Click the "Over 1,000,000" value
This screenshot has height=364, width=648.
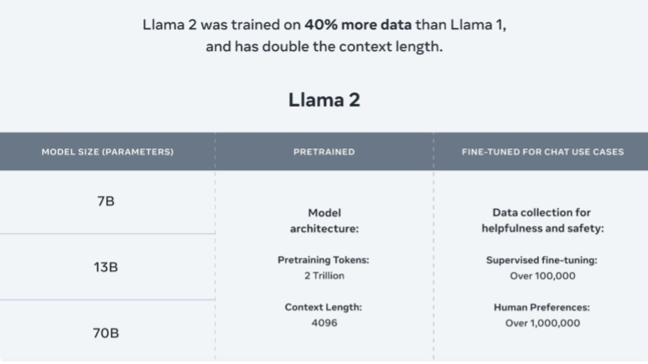541,323
